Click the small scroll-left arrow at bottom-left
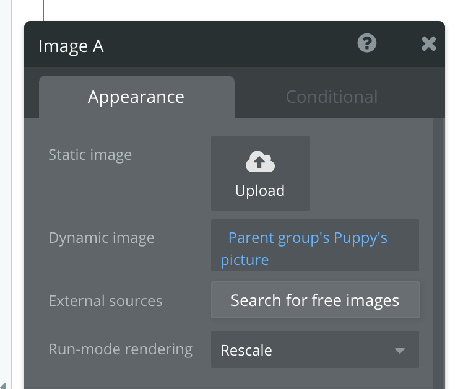This screenshot has width=463, height=389. point(2,385)
